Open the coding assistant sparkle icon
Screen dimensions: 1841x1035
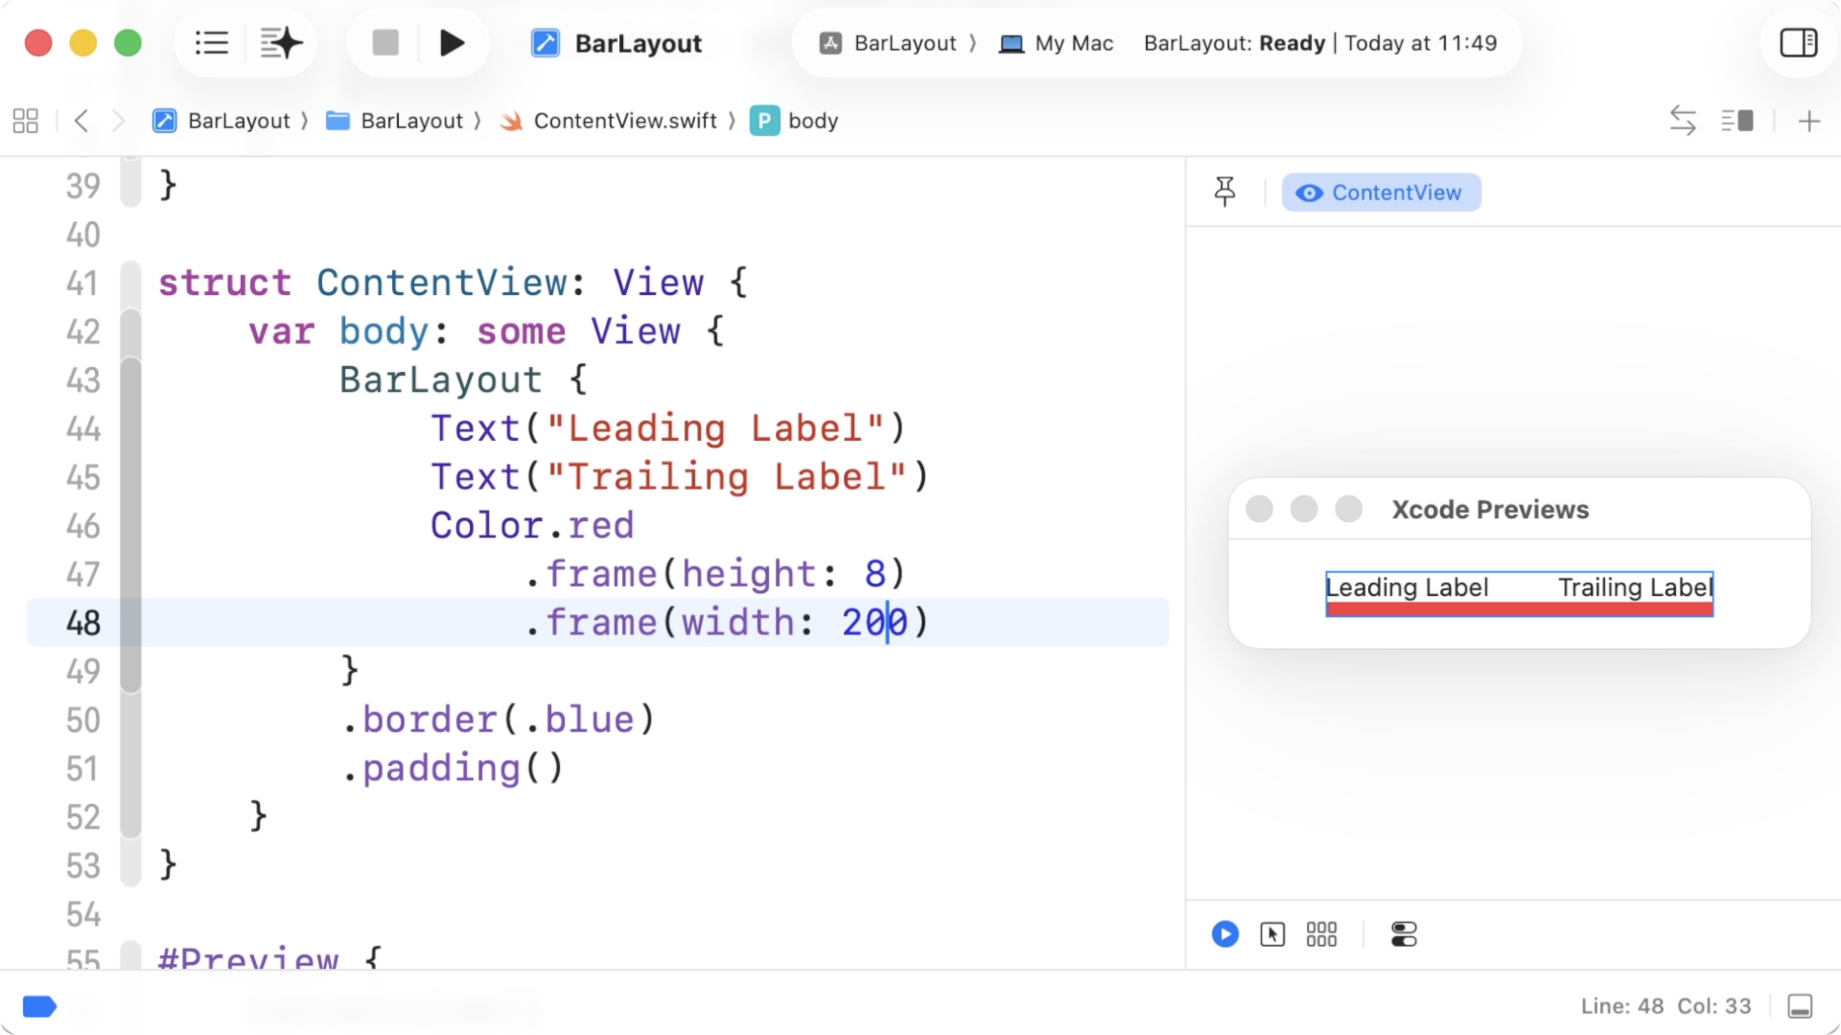pyautogui.click(x=281, y=43)
